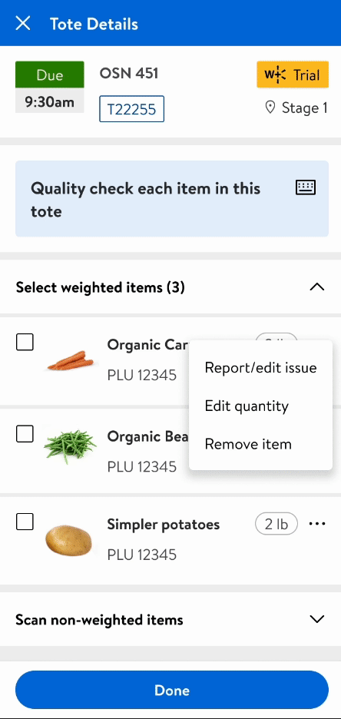Viewport: 341px width, 719px height.
Task: Close Tote Details with the X icon
Action: point(23,23)
